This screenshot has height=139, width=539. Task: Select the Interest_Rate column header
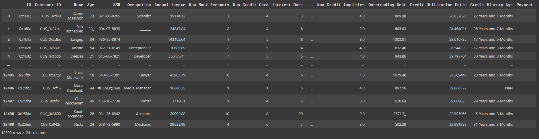pyautogui.click(x=287, y=5)
